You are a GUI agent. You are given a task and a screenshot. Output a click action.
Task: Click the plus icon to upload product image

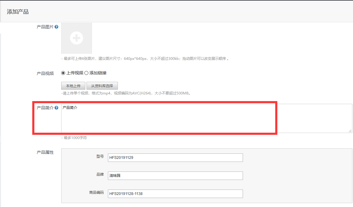point(77,38)
